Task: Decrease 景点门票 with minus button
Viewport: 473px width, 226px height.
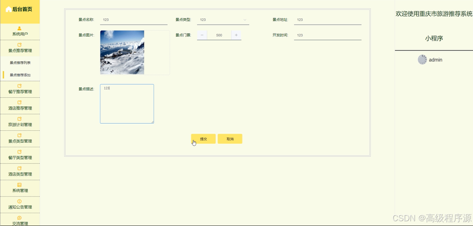Action: (202, 35)
